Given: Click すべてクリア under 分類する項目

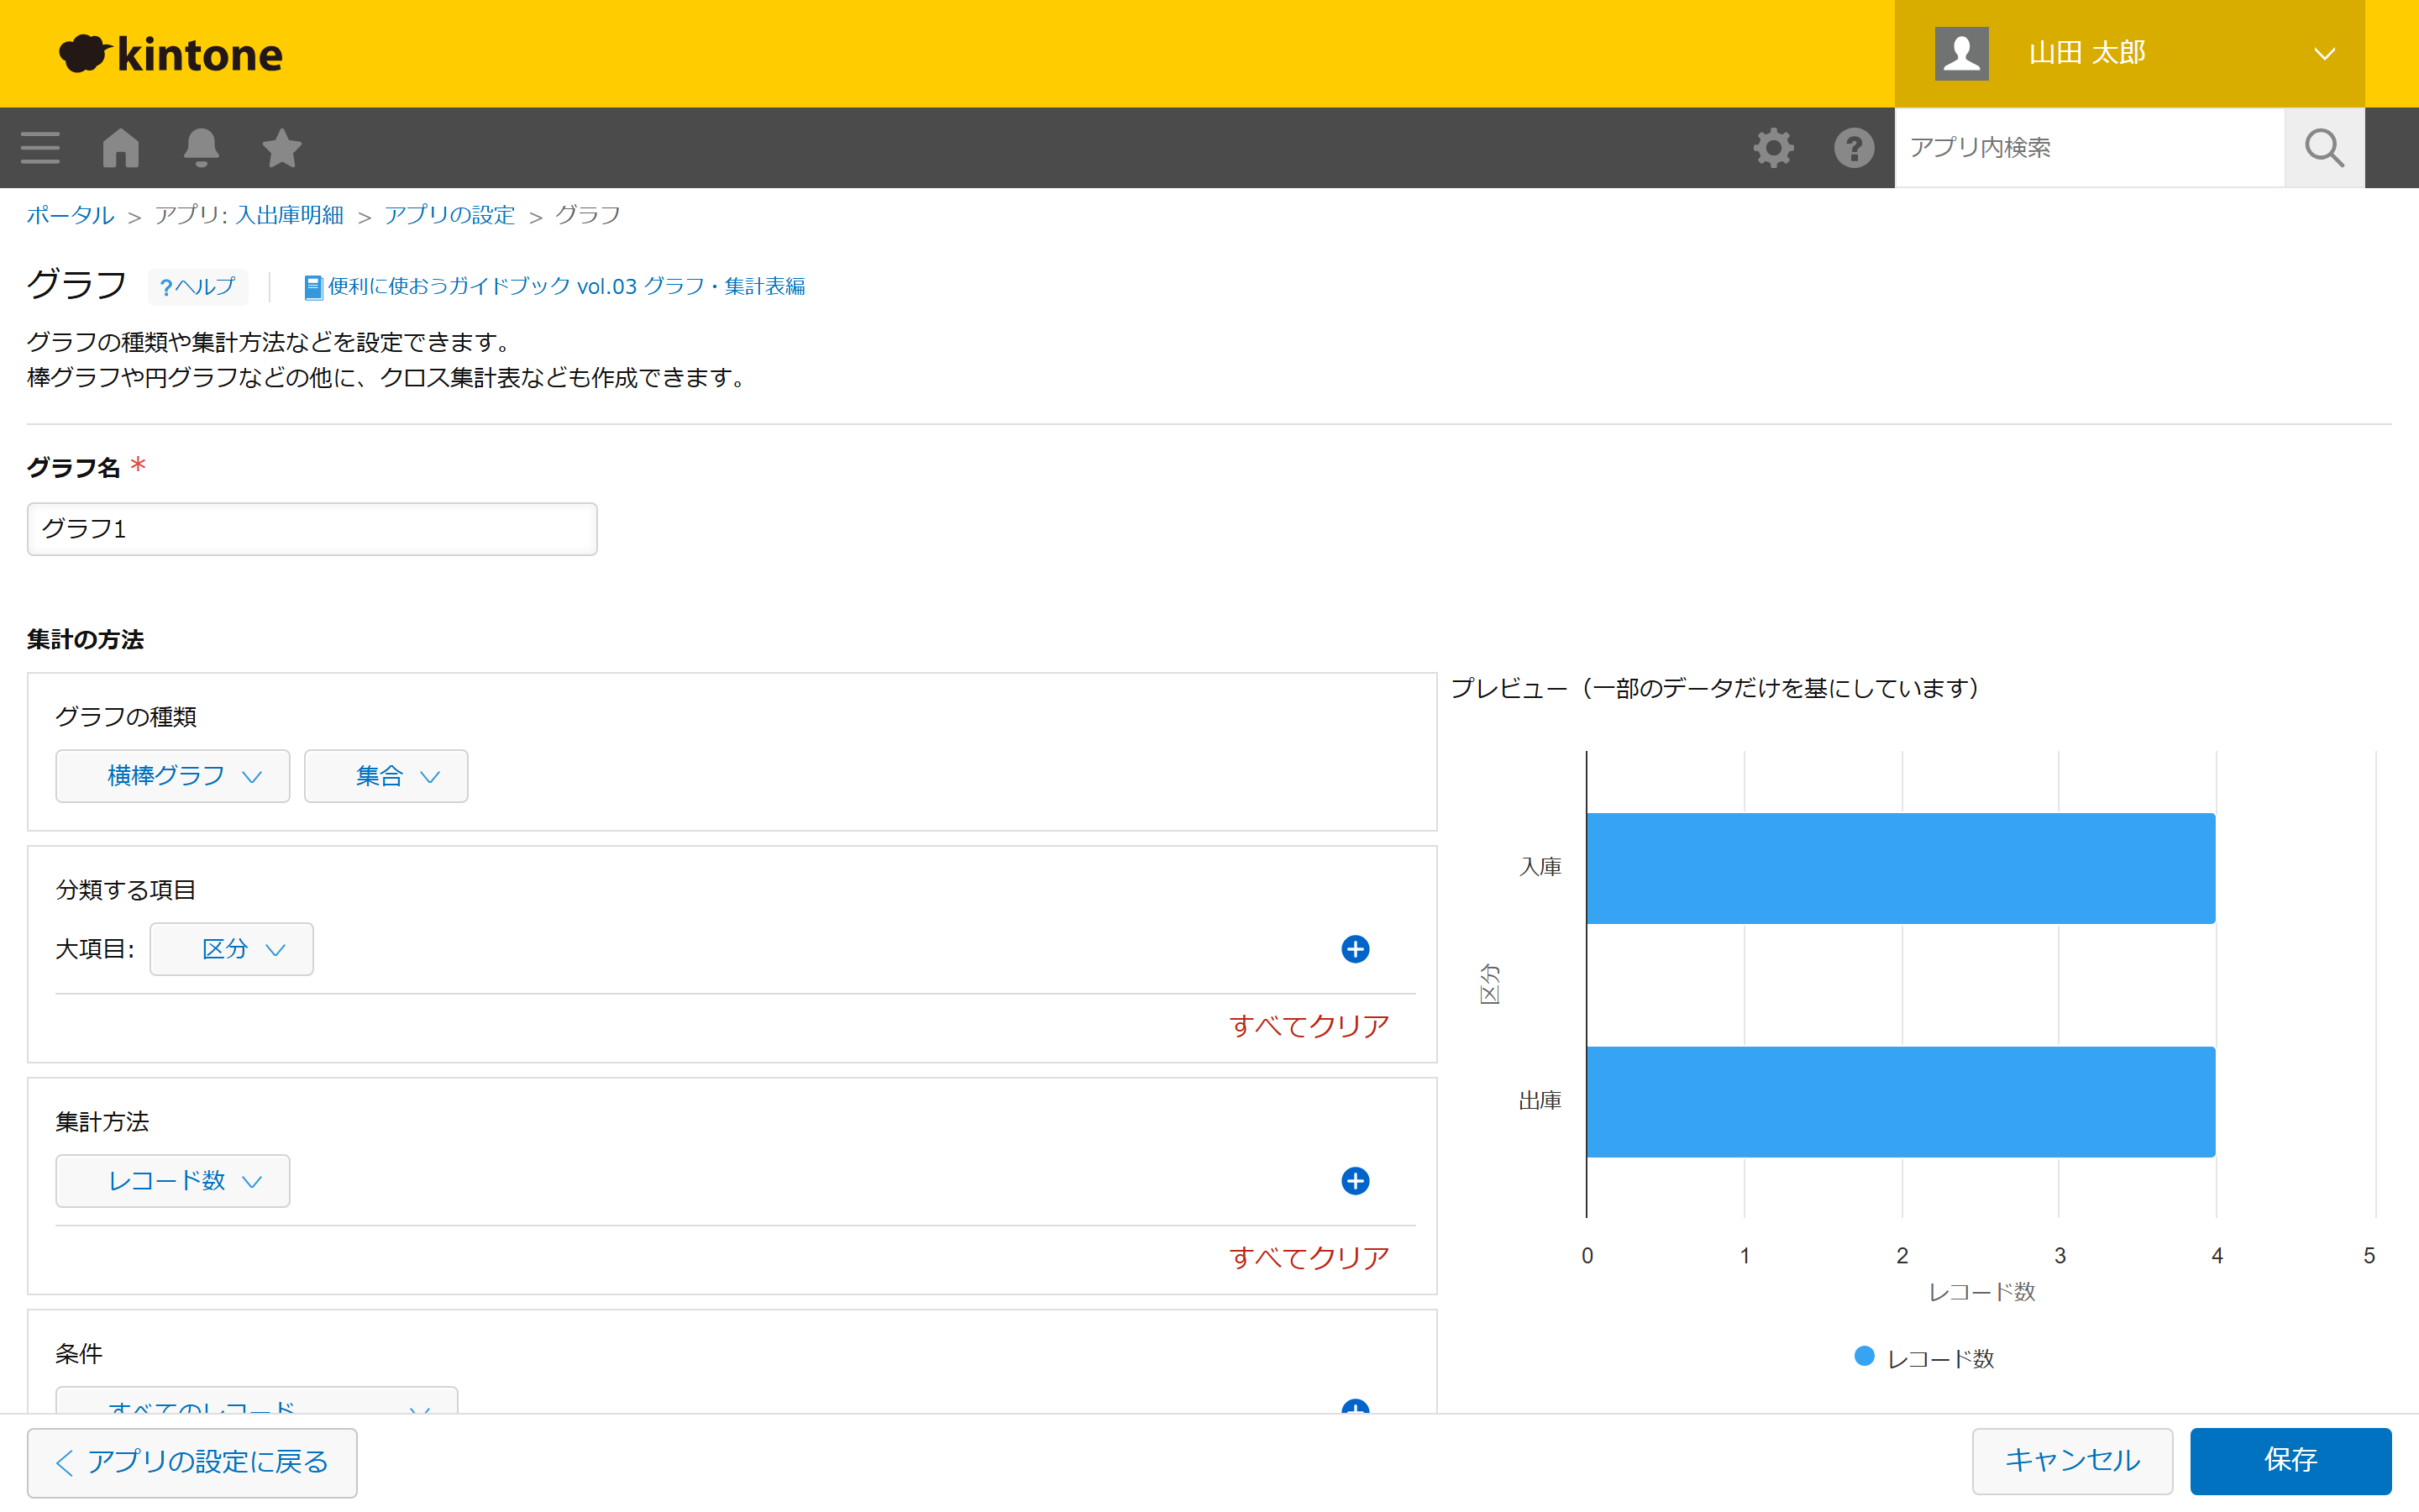Looking at the screenshot, I should (1309, 1026).
